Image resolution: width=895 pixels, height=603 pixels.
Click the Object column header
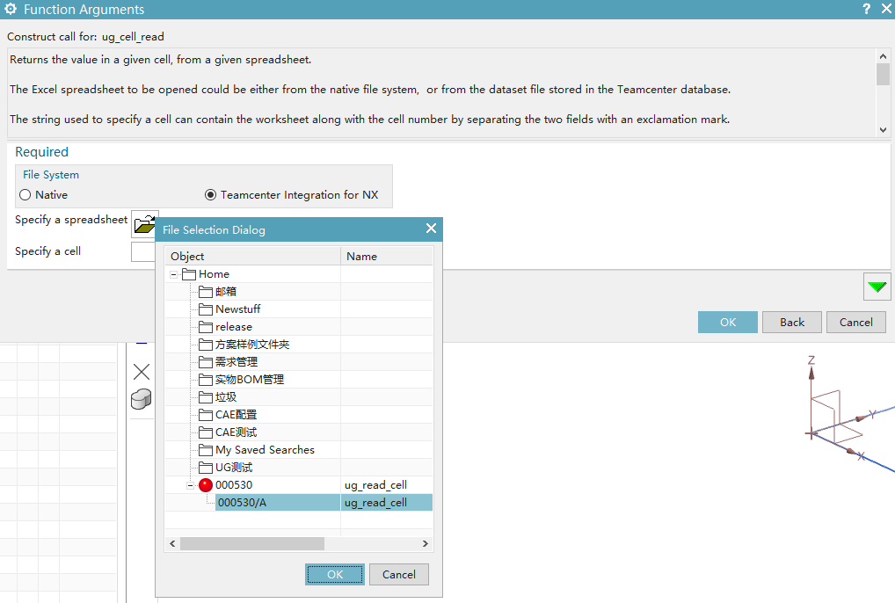tap(253, 256)
